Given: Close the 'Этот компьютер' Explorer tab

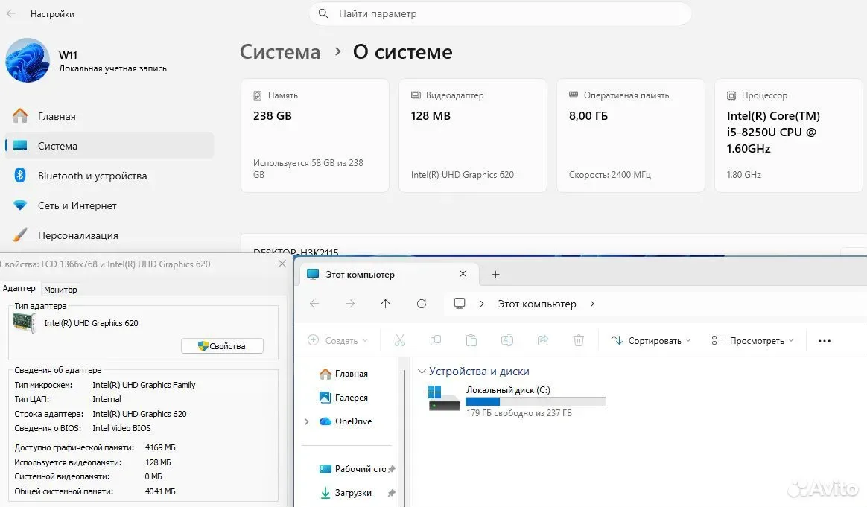Looking at the screenshot, I should (463, 274).
